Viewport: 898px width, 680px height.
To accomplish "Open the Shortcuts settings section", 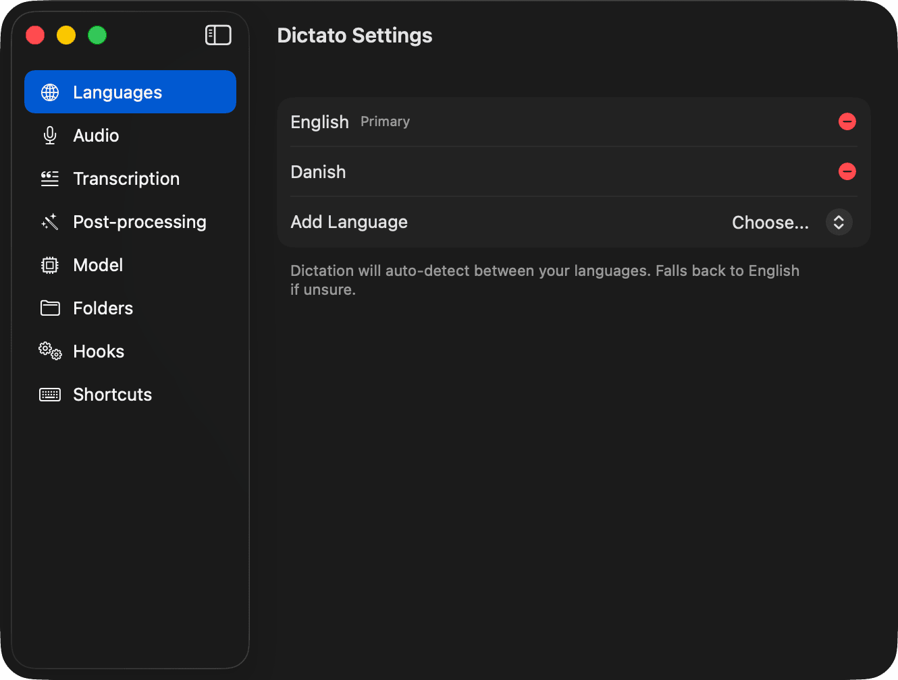I will 111,394.
